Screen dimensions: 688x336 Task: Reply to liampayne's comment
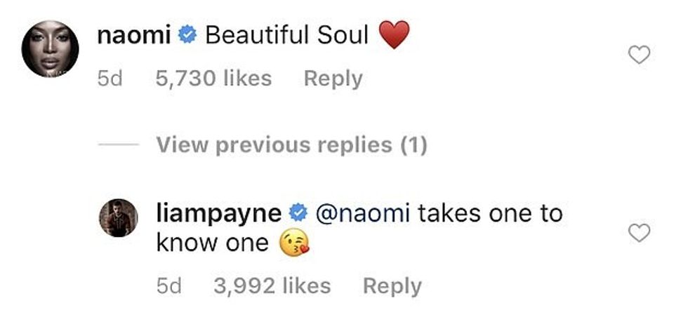392,285
